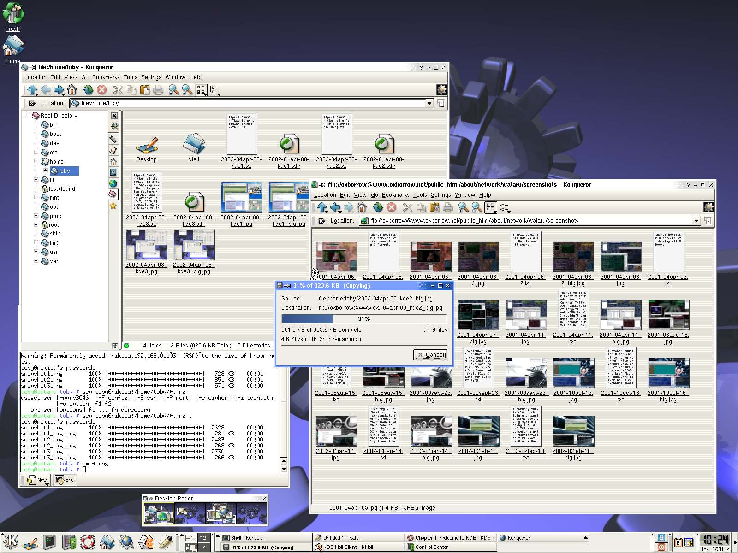738x553 pixels.
Task: Open Control Center from taskbar
Action: (451, 547)
